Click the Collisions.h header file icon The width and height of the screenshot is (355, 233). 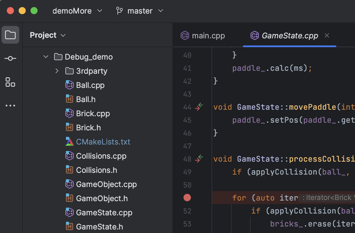click(x=69, y=170)
